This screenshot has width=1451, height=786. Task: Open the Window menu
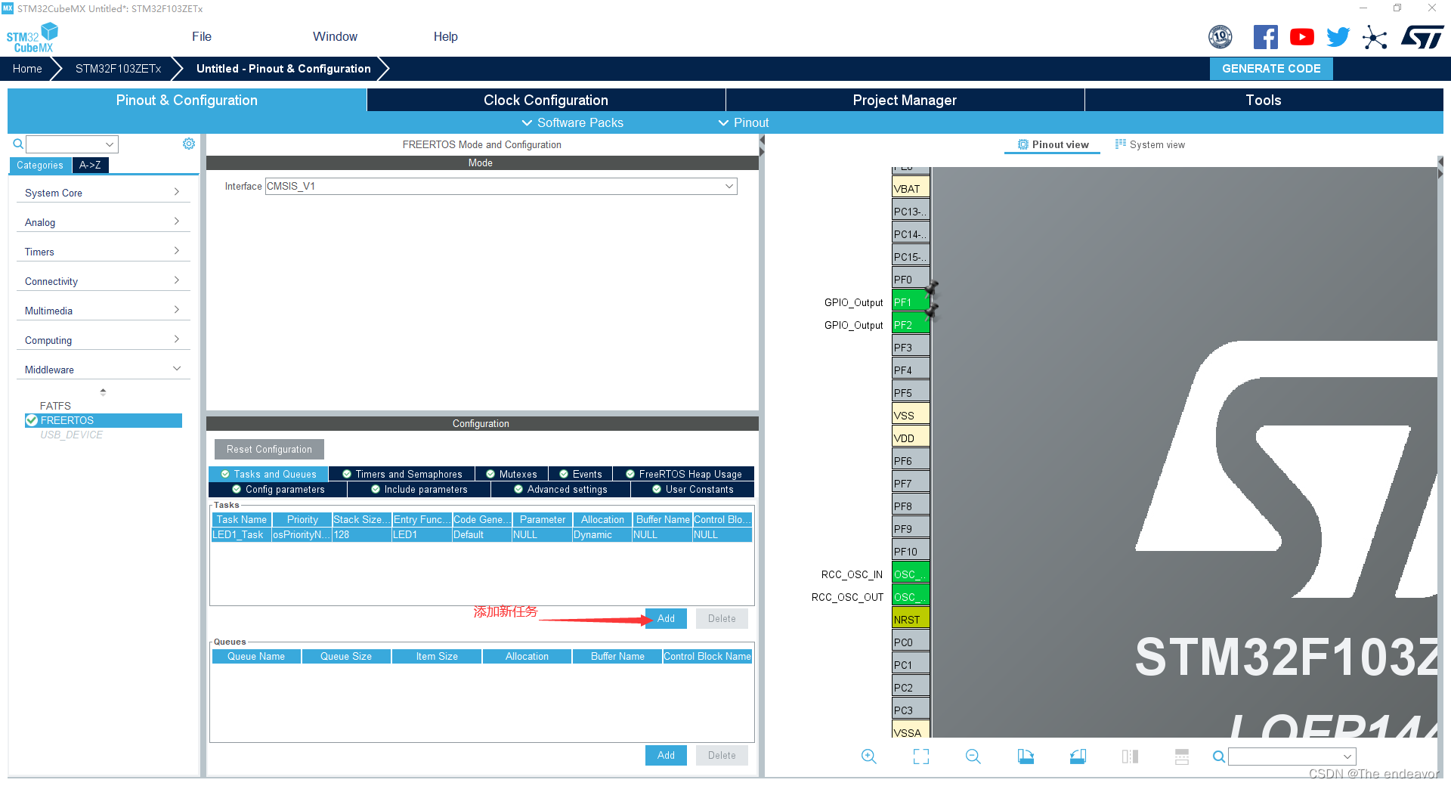(x=335, y=36)
